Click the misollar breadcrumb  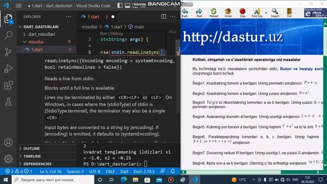click(x=90, y=27)
